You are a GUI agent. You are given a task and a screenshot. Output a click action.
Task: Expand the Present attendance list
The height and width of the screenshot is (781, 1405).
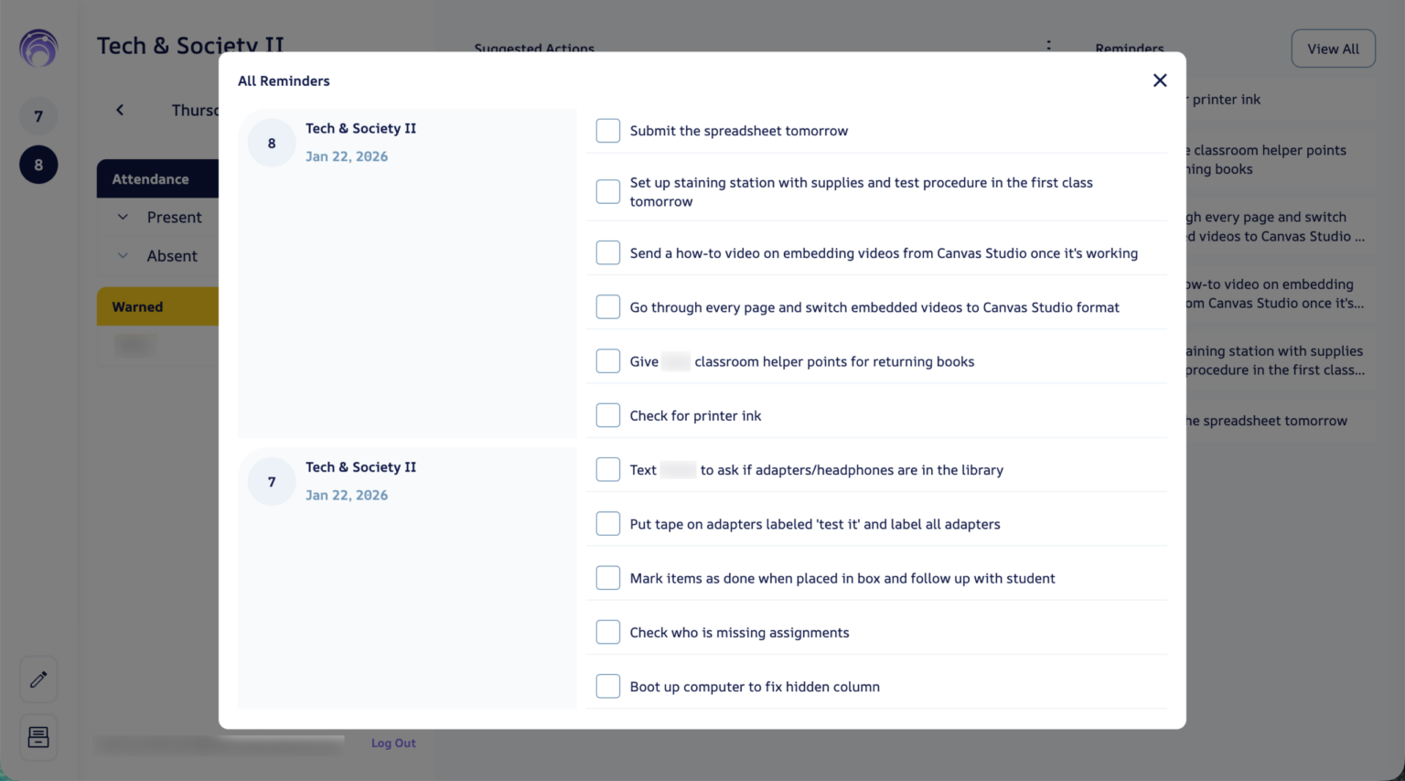click(x=123, y=217)
